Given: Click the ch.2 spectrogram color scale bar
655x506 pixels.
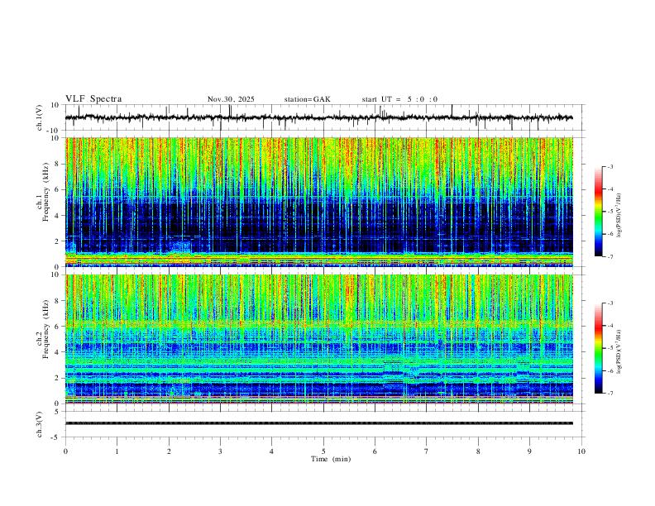Looking at the screenshot, I should click(x=598, y=348).
